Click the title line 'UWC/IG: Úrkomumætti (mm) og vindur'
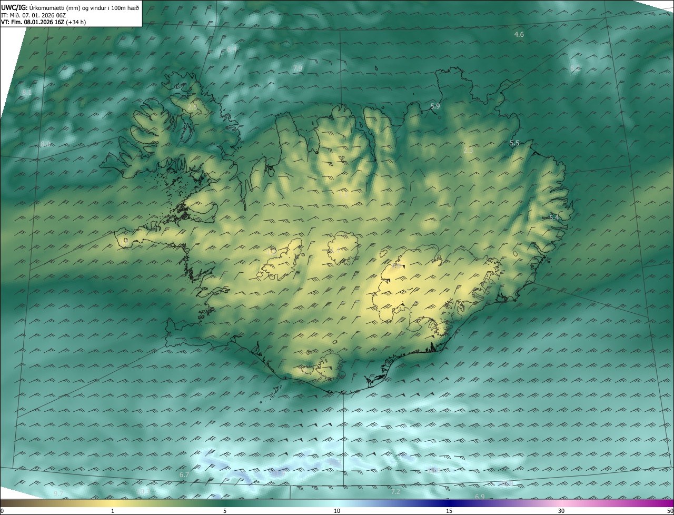674x515 pixels. pos(70,8)
